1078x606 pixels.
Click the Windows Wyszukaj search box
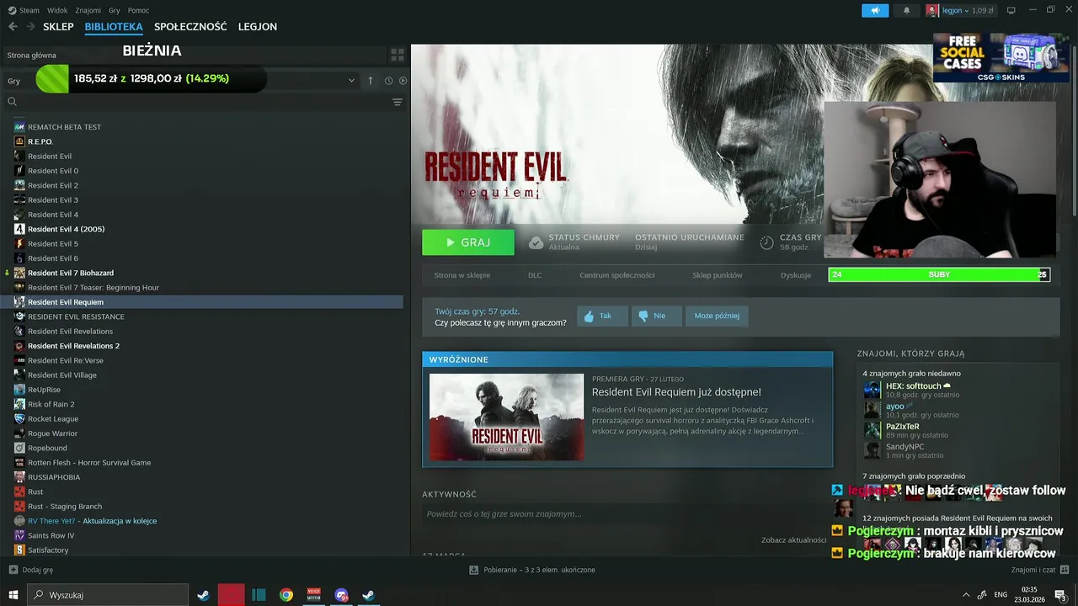(108, 595)
